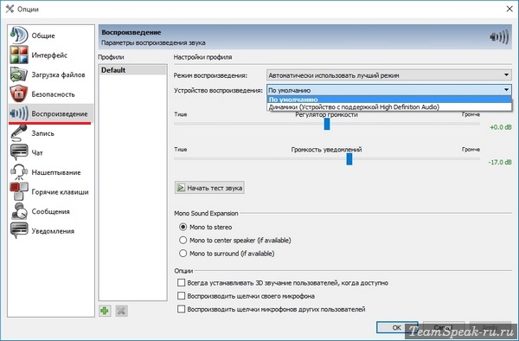Click the Воспроизведение speaker icon in sidebar
Screen dimensions: 519x341
point(19,113)
